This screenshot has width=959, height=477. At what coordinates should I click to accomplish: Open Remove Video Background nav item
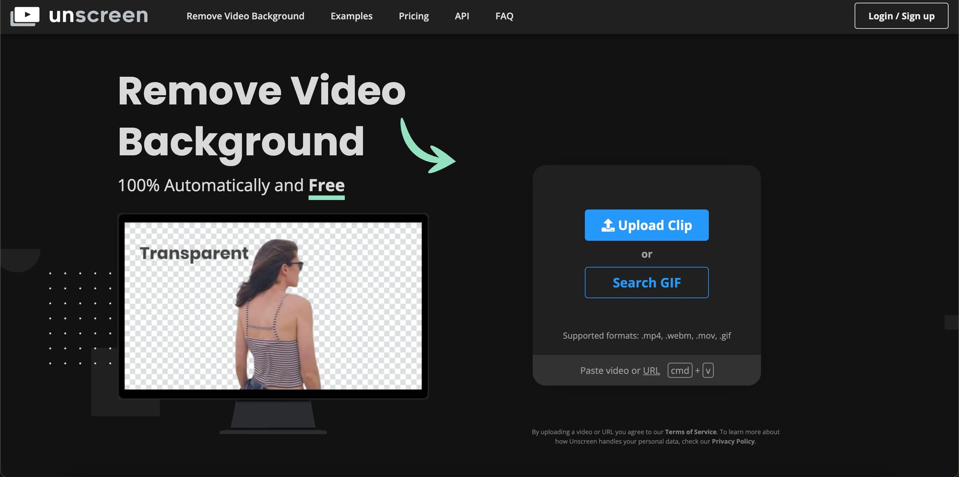tap(245, 16)
